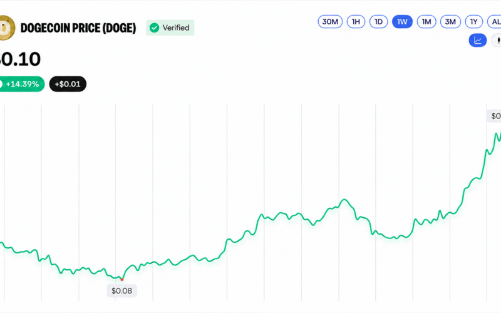Choose the 1D time range
Viewport: 501px width, 313px height.
pos(379,22)
